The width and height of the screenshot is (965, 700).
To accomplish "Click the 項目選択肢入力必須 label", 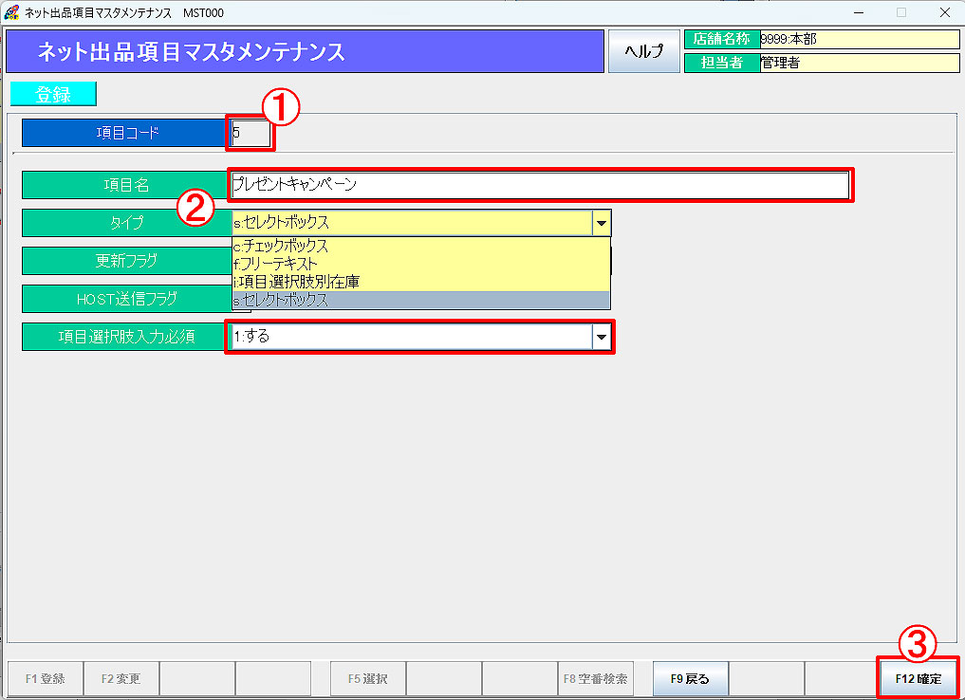I will (125, 337).
